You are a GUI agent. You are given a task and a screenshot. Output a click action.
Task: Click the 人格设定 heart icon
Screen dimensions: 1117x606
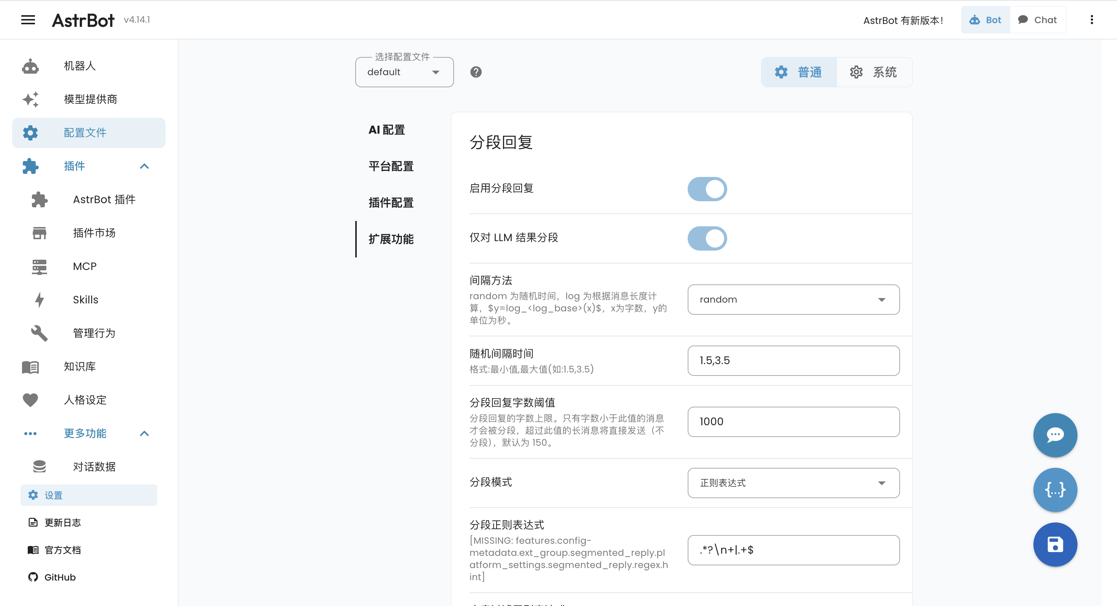(x=30, y=400)
